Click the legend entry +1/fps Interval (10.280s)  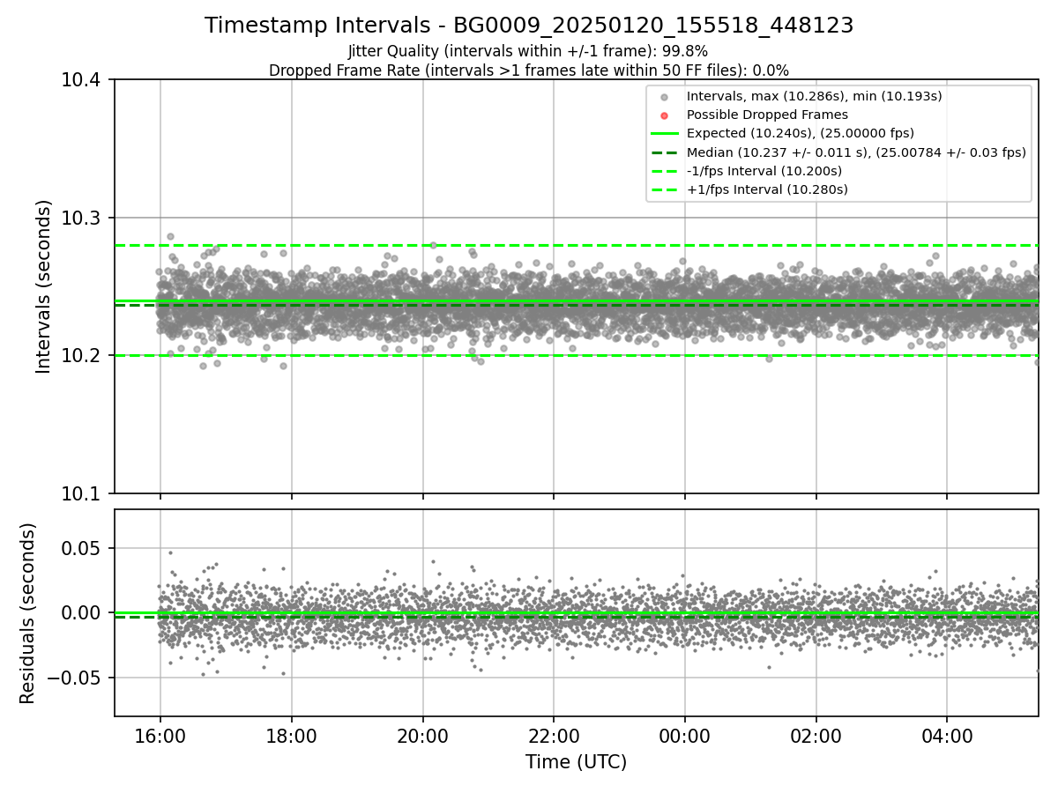(x=767, y=189)
